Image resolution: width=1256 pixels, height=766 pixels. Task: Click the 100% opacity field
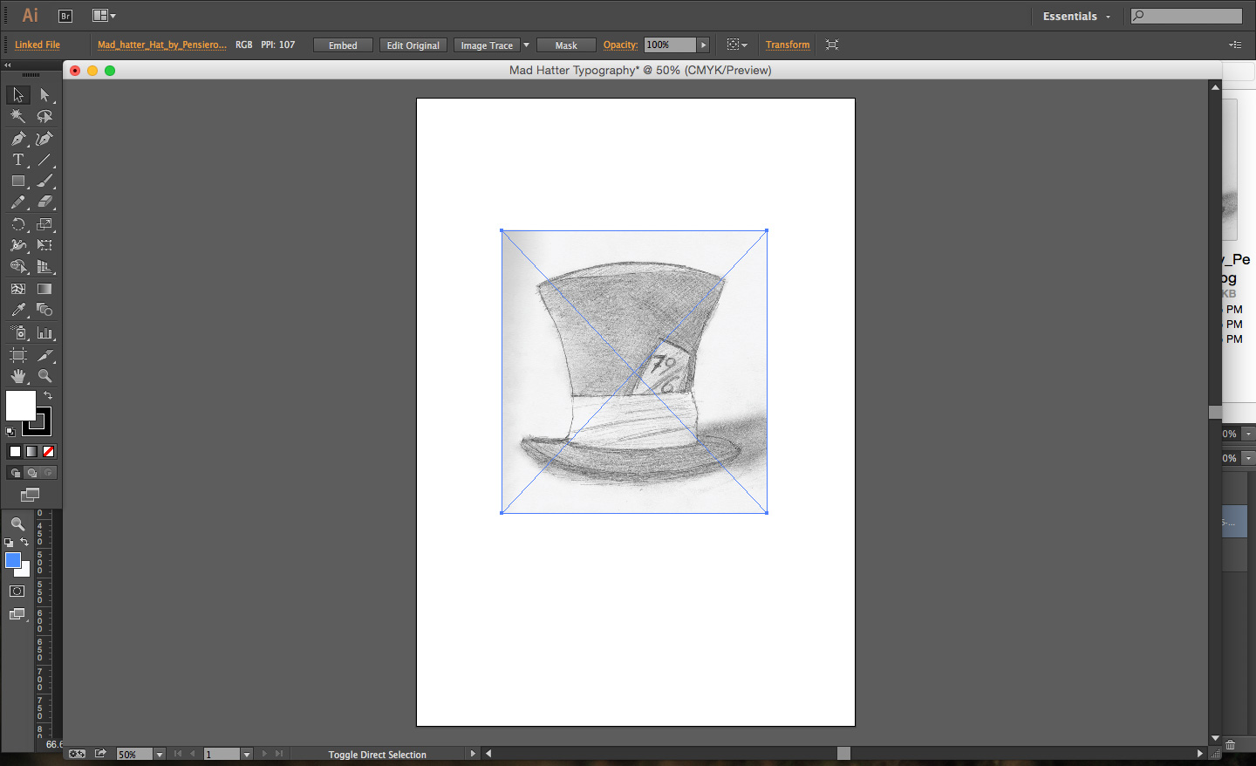(670, 44)
